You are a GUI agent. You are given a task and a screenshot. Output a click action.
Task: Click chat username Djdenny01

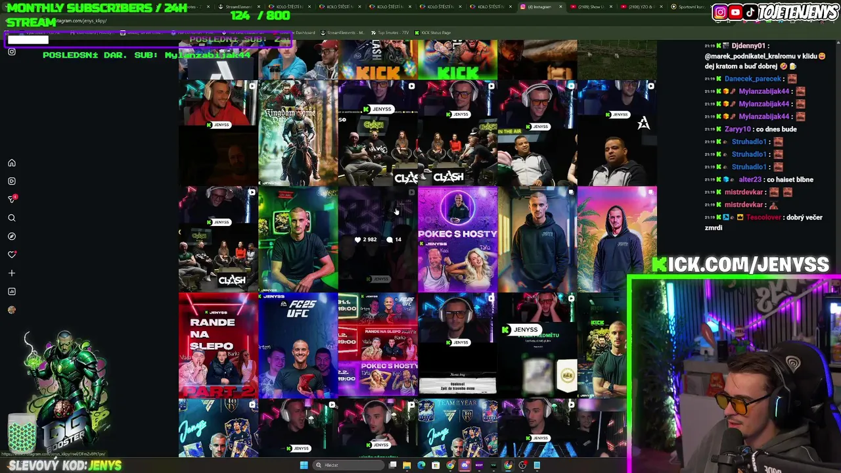click(x=748, y=46)
